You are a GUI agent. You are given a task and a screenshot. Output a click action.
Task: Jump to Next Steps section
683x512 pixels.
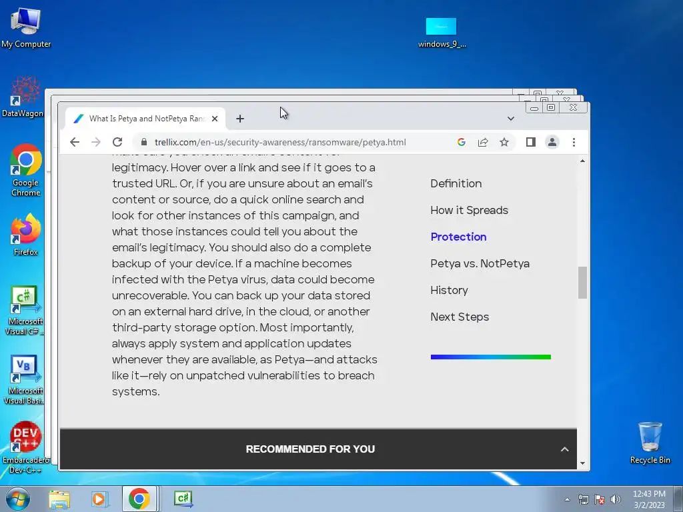[x=460, y=317]
